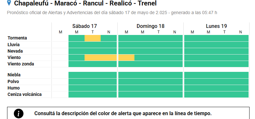The height and width of the screenshot is (119, 255).
Task: Open the Domingo 18 day header
Action: tap(150, 26)
